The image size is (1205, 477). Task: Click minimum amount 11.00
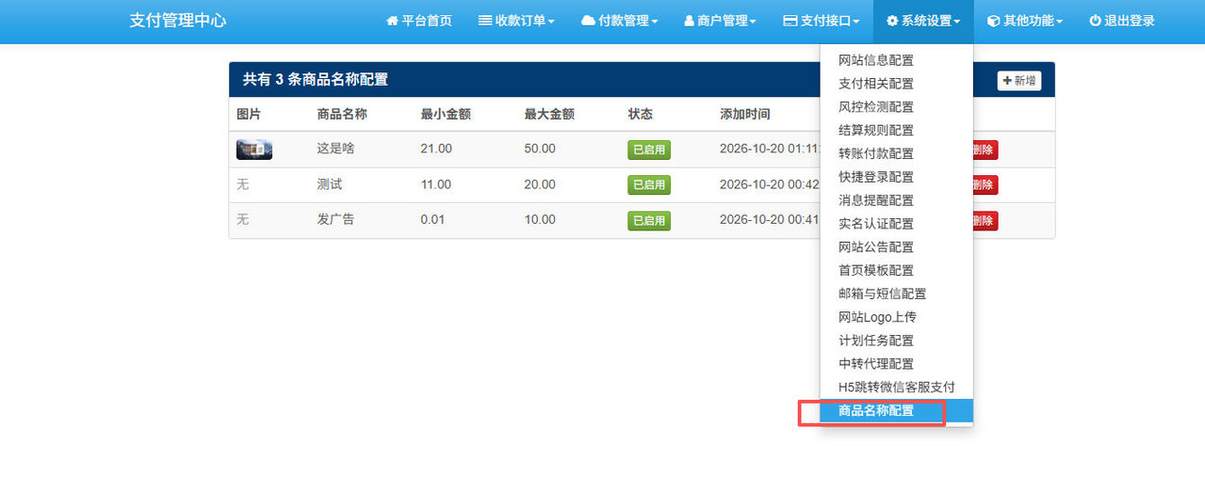point(436,184)
